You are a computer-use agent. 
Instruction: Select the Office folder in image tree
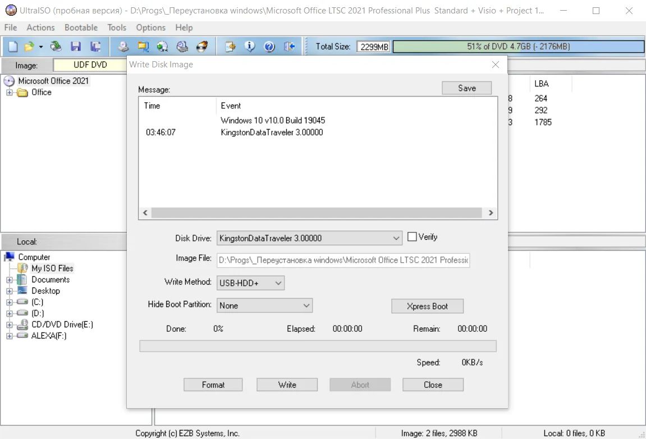click(x=41, y=92)
